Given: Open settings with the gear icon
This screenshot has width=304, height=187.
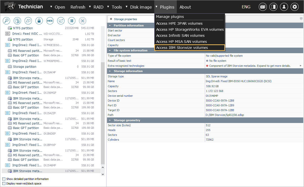Looking at the screenshot, I should click(x=294, y=7).
